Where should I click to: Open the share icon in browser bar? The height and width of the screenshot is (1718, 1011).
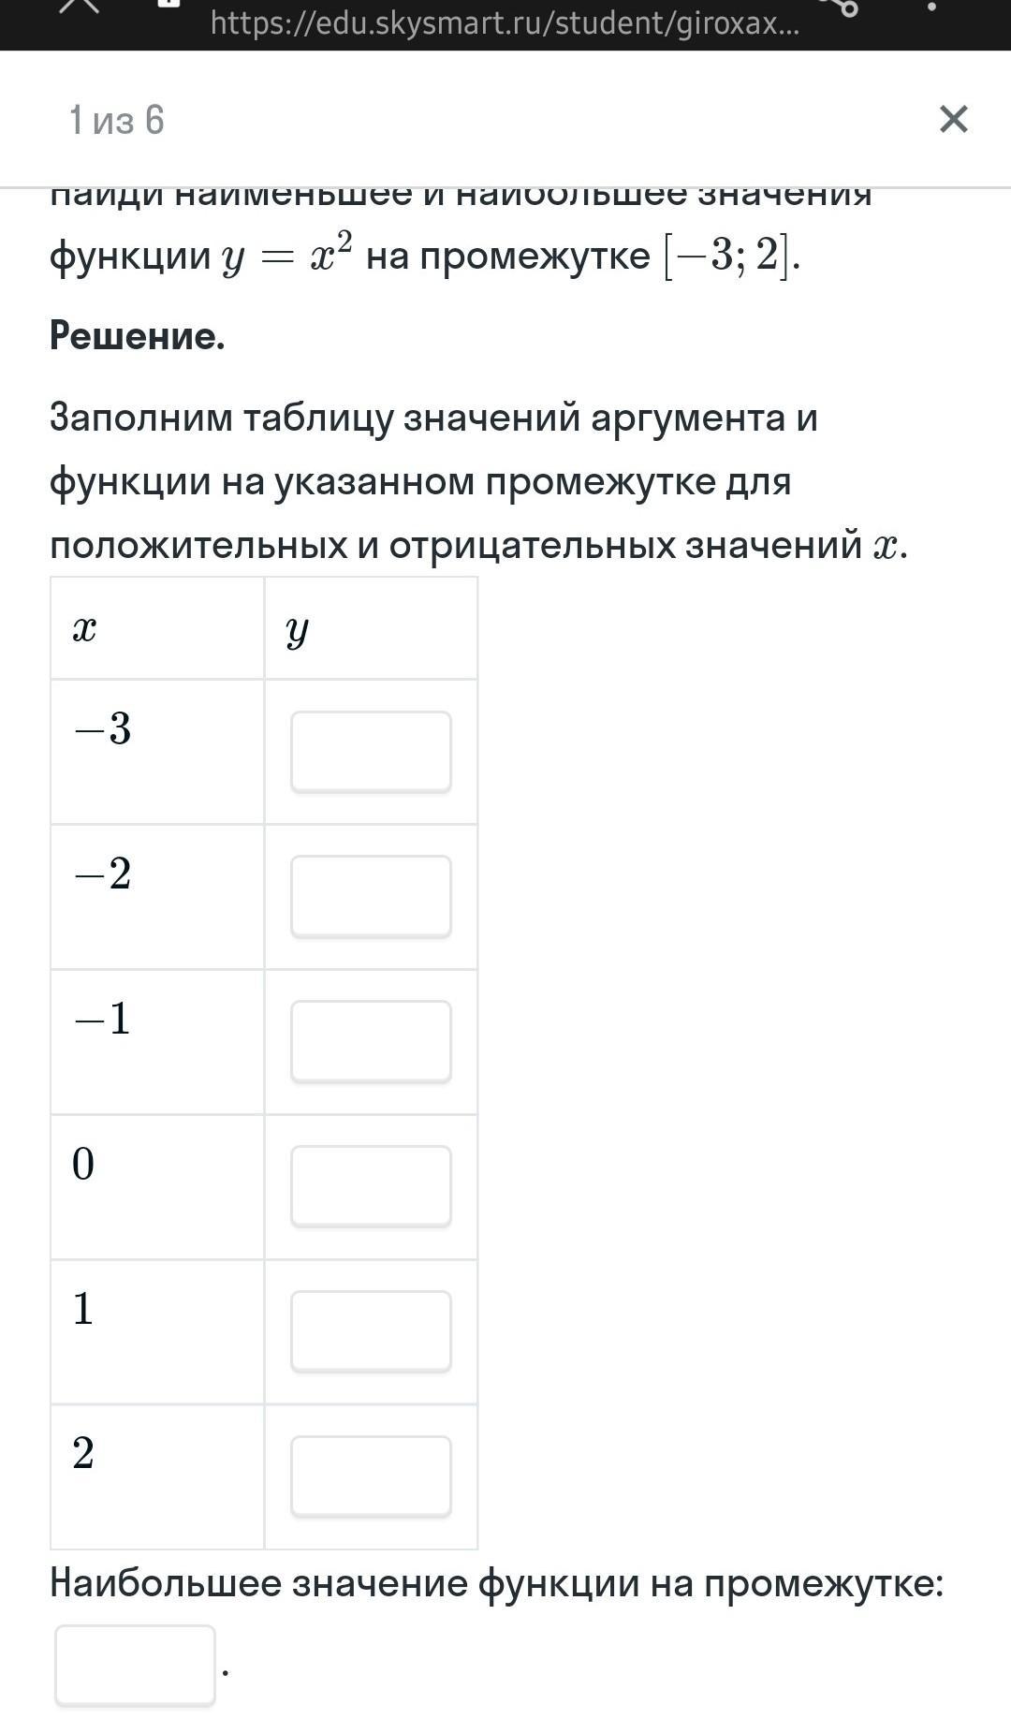point(838,6)
